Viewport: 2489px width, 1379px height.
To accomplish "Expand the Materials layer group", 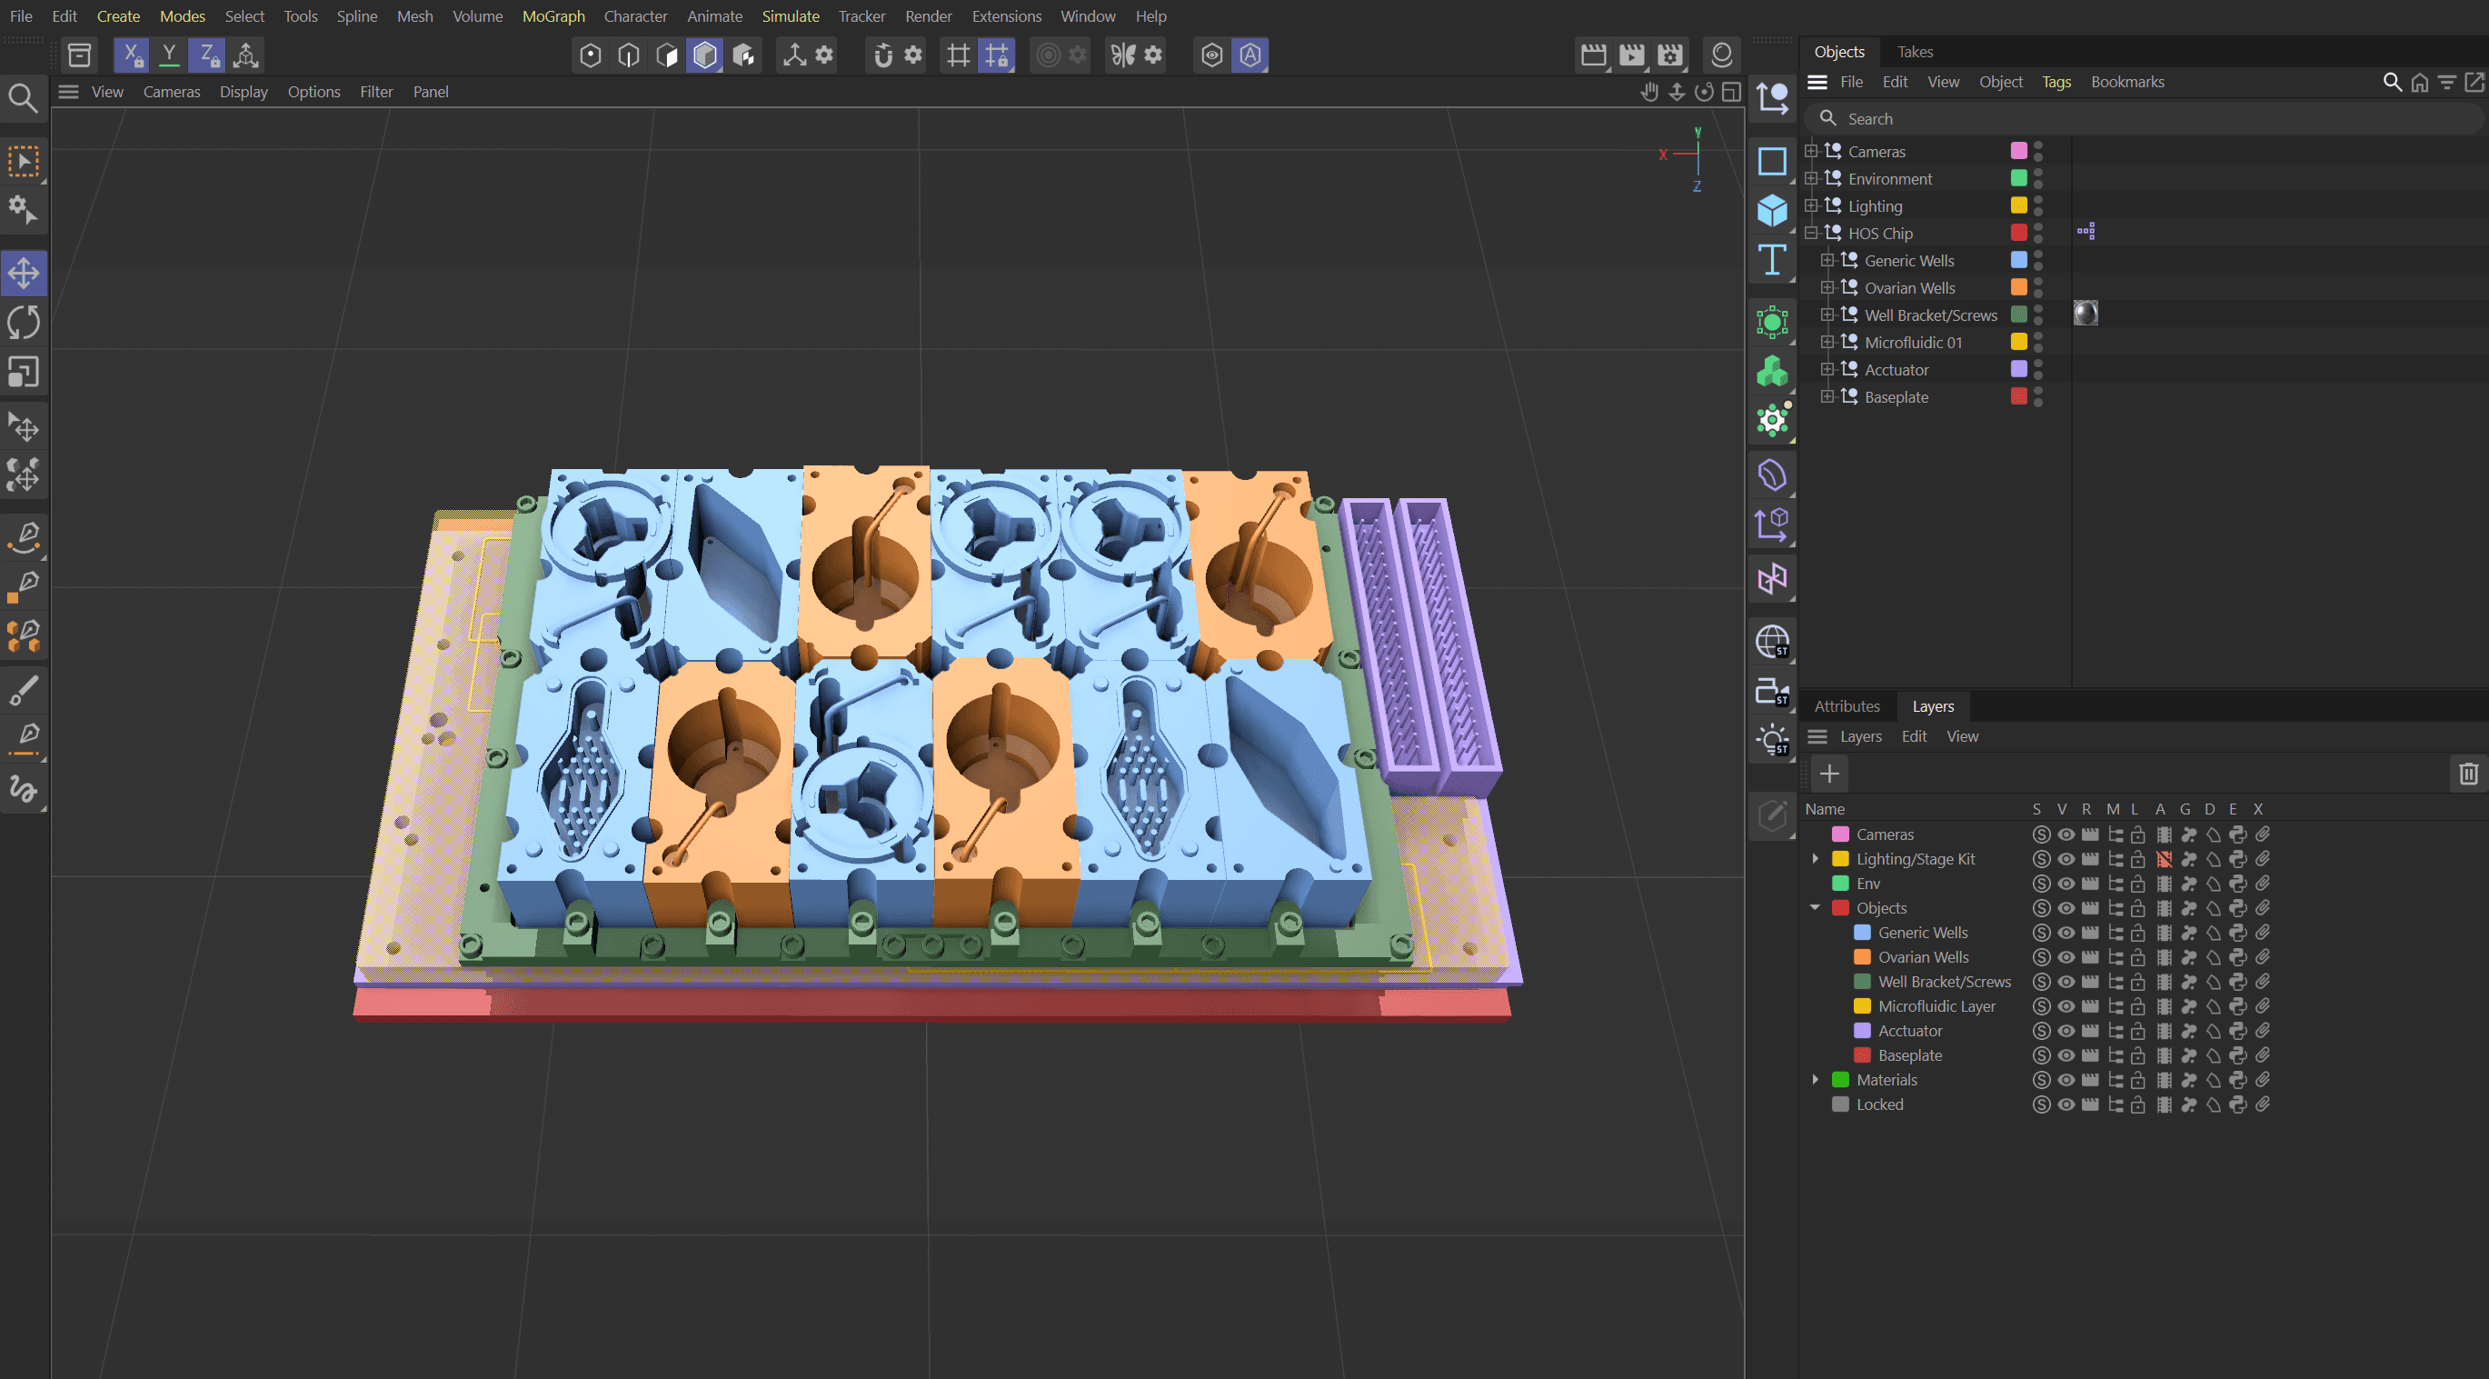I will coord(1815,1079).
